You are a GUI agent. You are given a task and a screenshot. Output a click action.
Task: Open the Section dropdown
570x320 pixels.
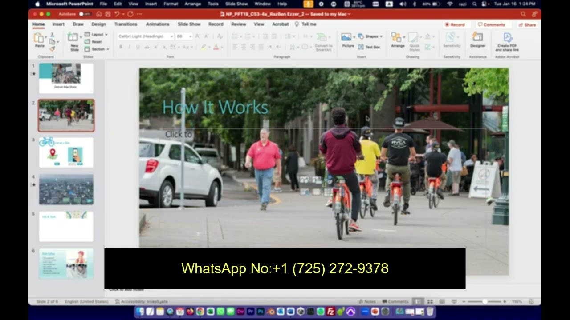[x=97, y=49]
